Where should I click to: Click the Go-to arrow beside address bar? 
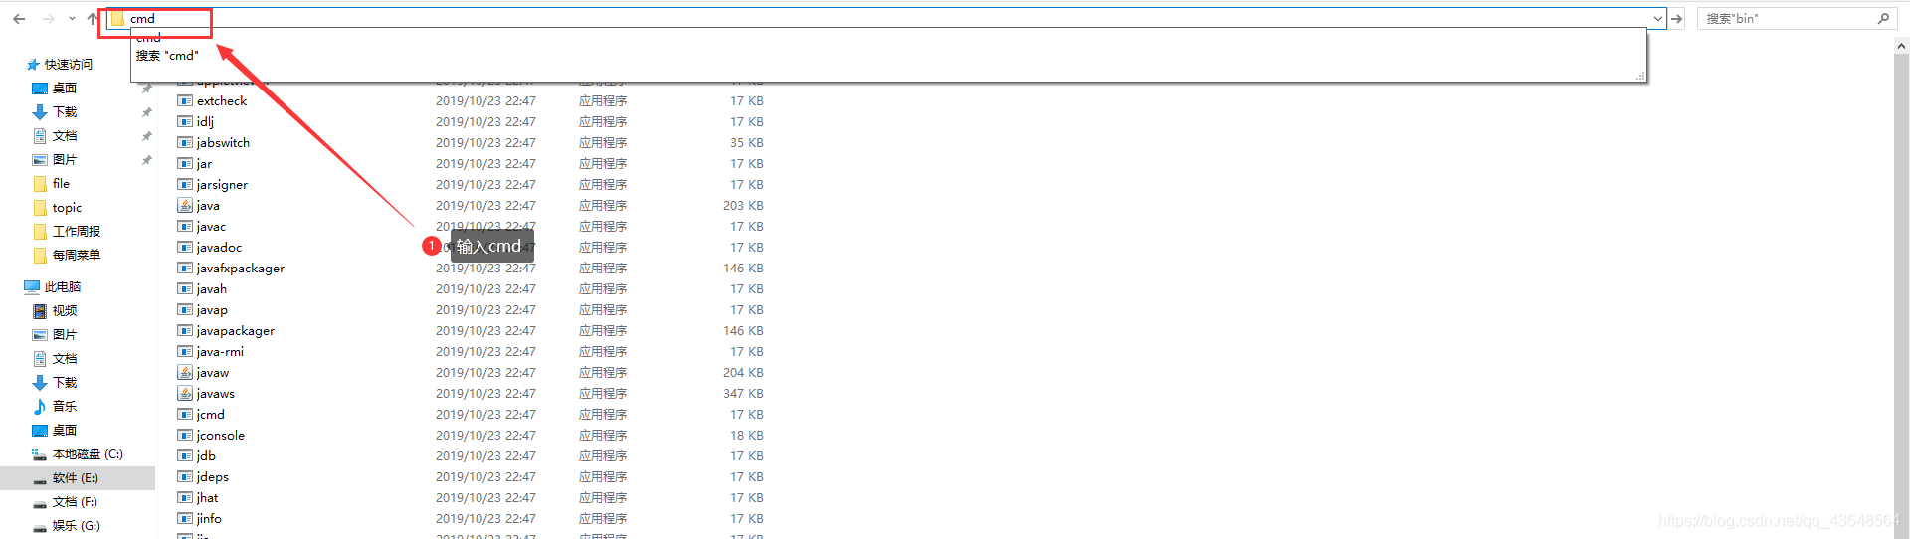(1677, 19)
